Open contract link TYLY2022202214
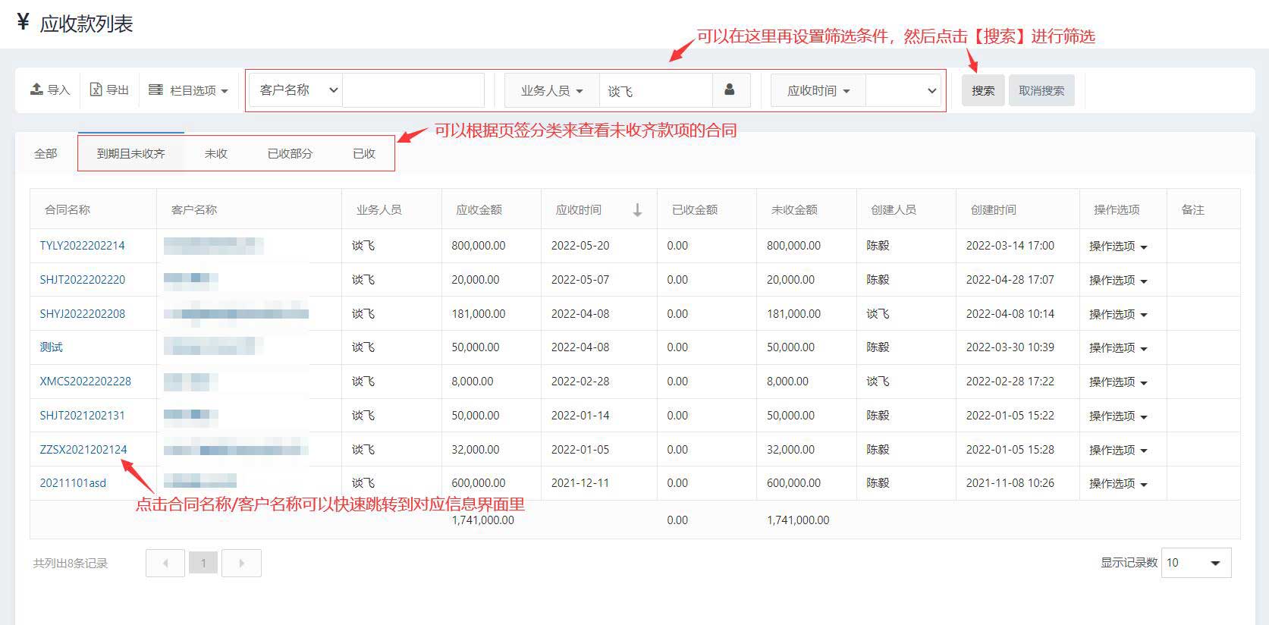The height and width of the screenshot is (625, 1269). click(x=82, y=246)
